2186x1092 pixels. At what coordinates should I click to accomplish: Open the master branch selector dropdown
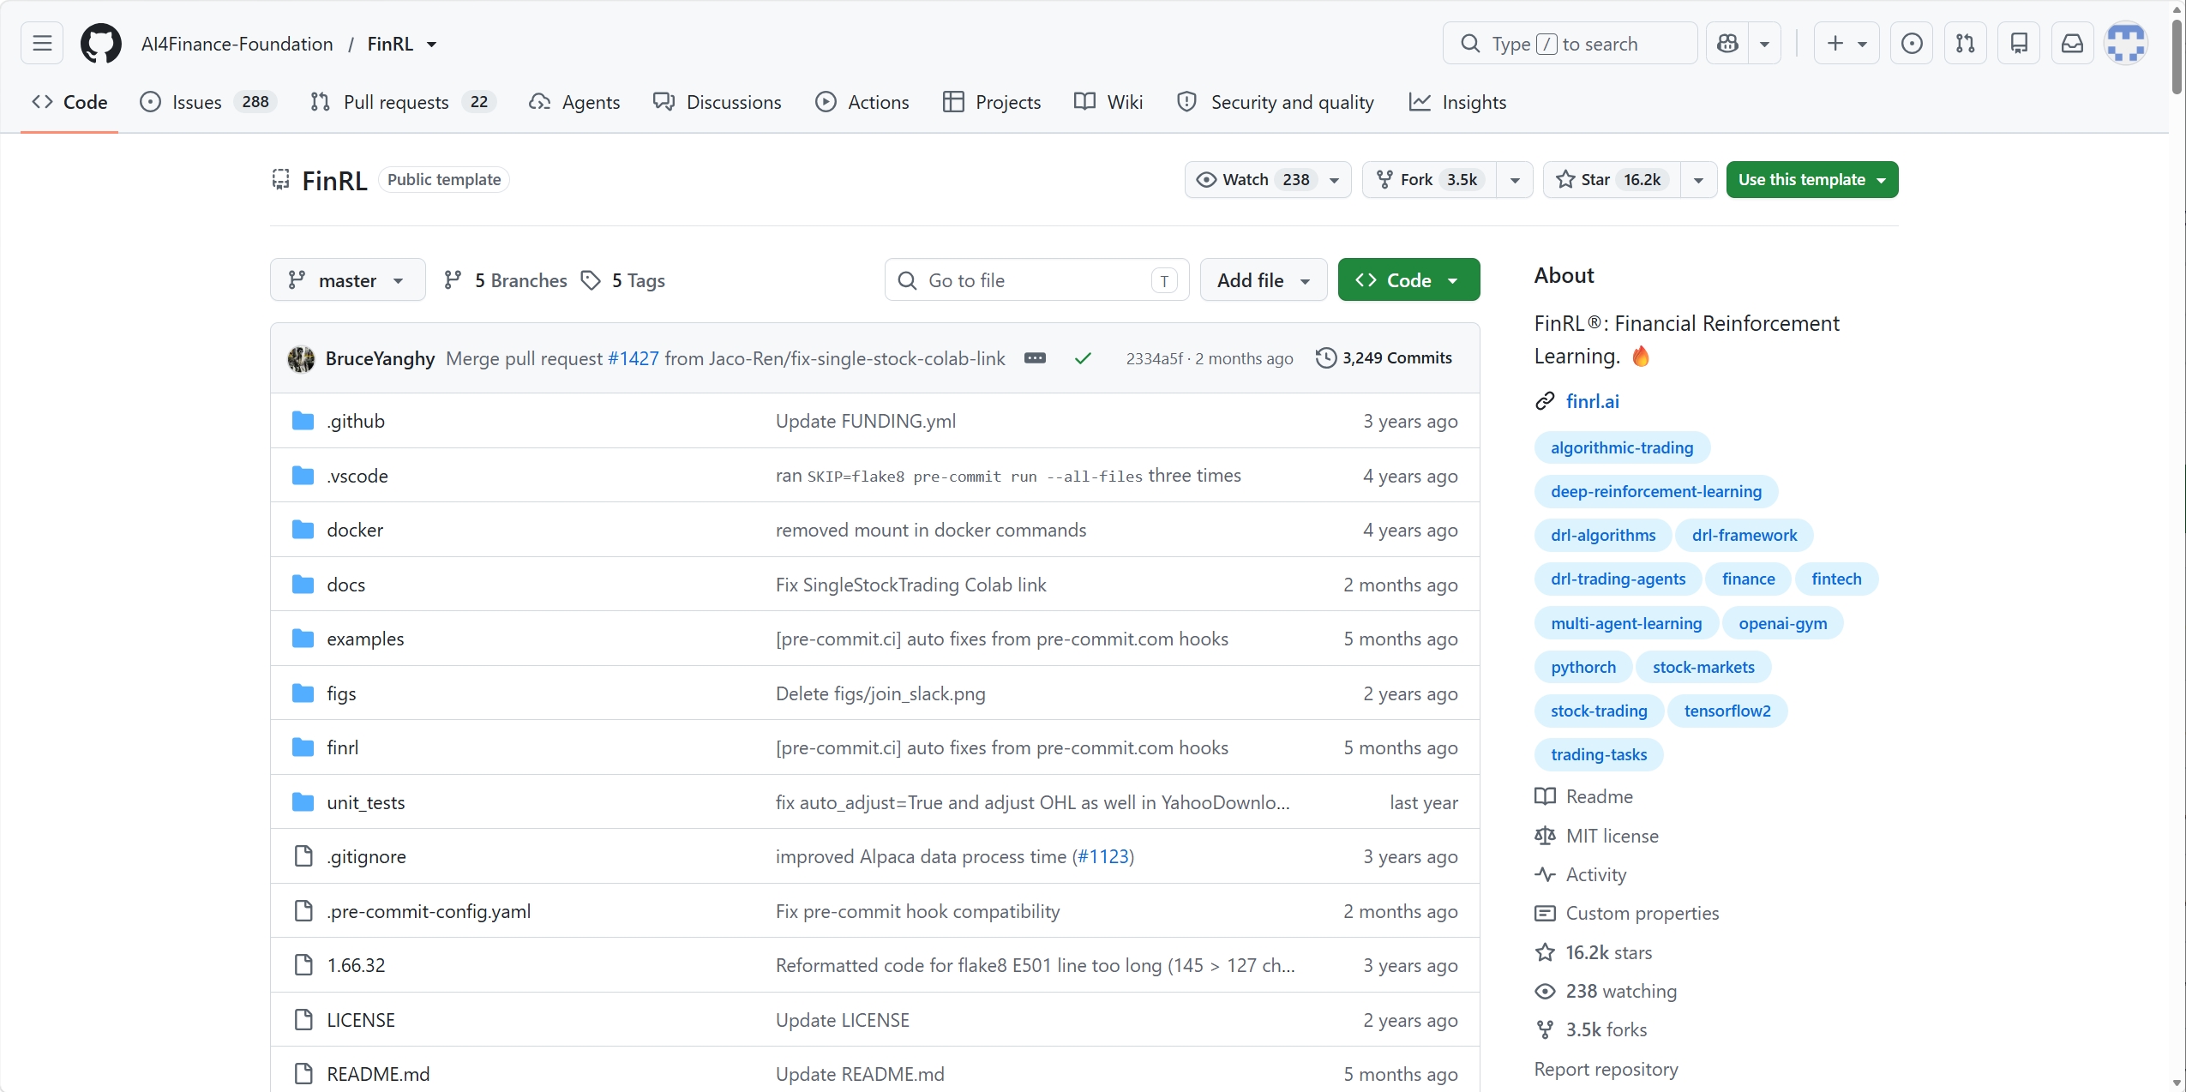[347, 279]
